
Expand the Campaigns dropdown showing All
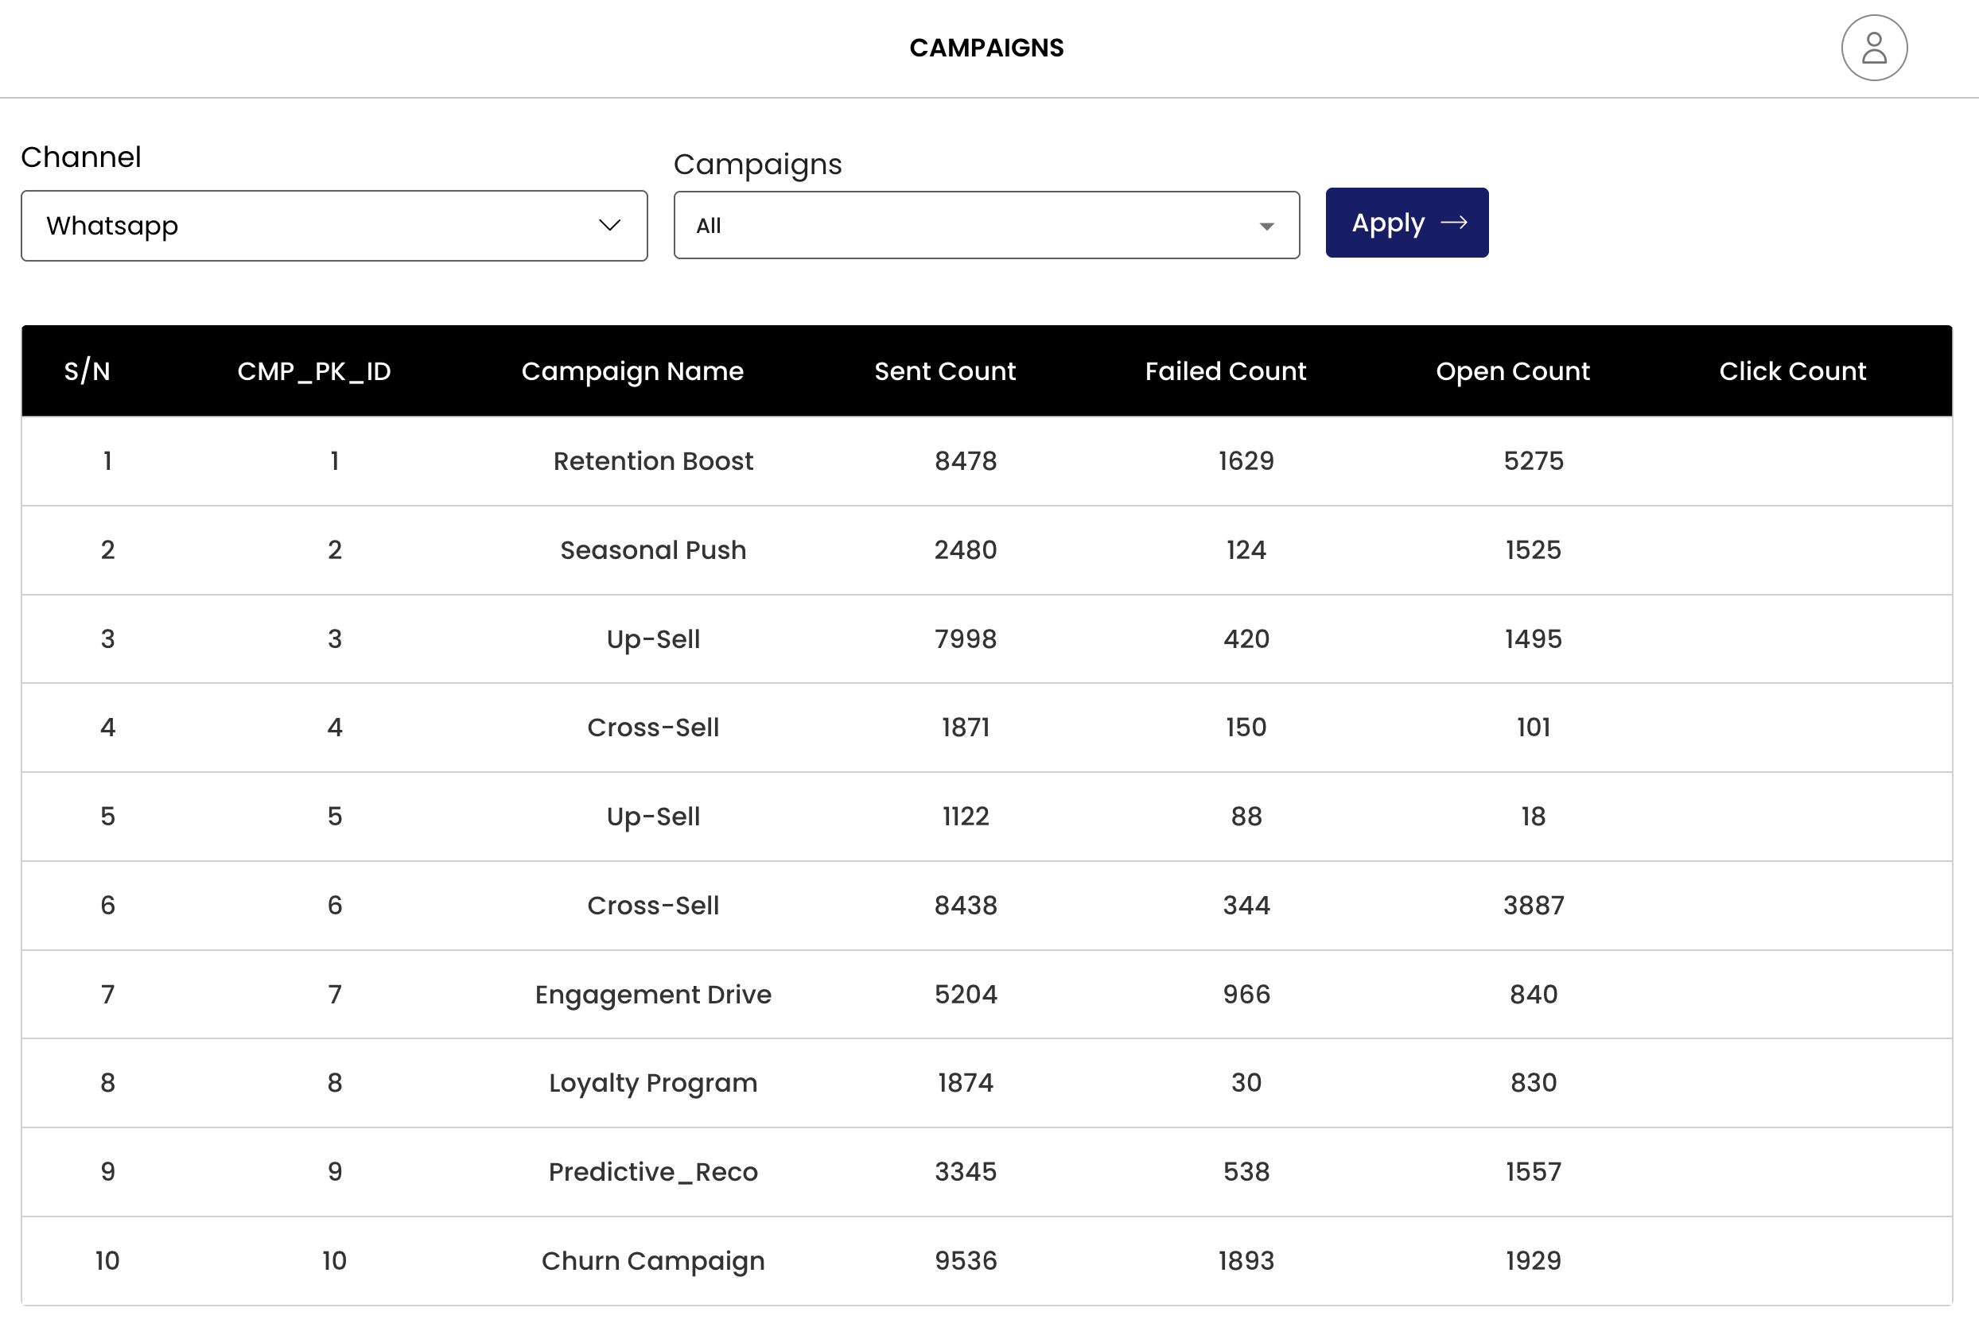pos(986,226)
